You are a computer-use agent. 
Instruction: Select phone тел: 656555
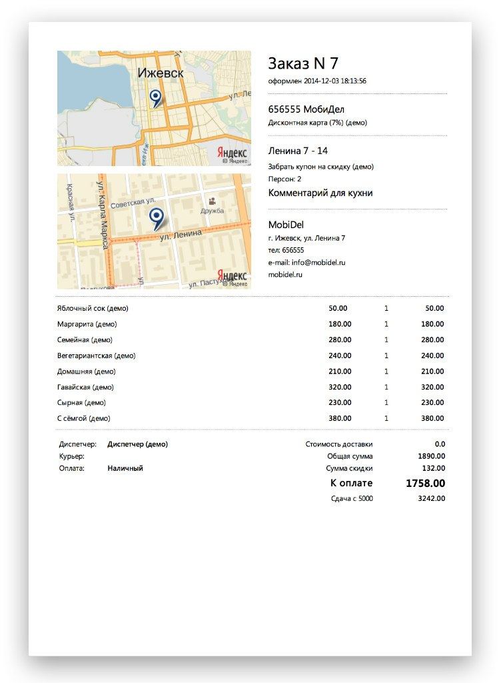click(x=286, y=250)
